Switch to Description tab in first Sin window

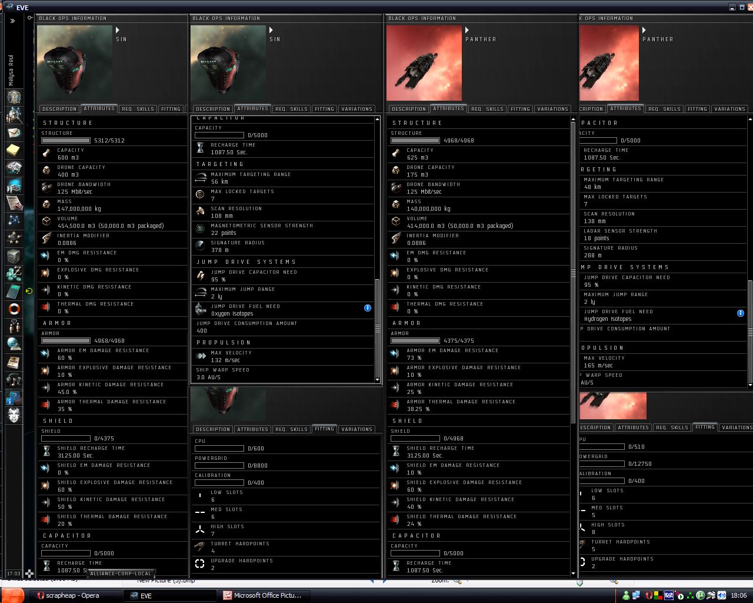[x=59, y=109]
